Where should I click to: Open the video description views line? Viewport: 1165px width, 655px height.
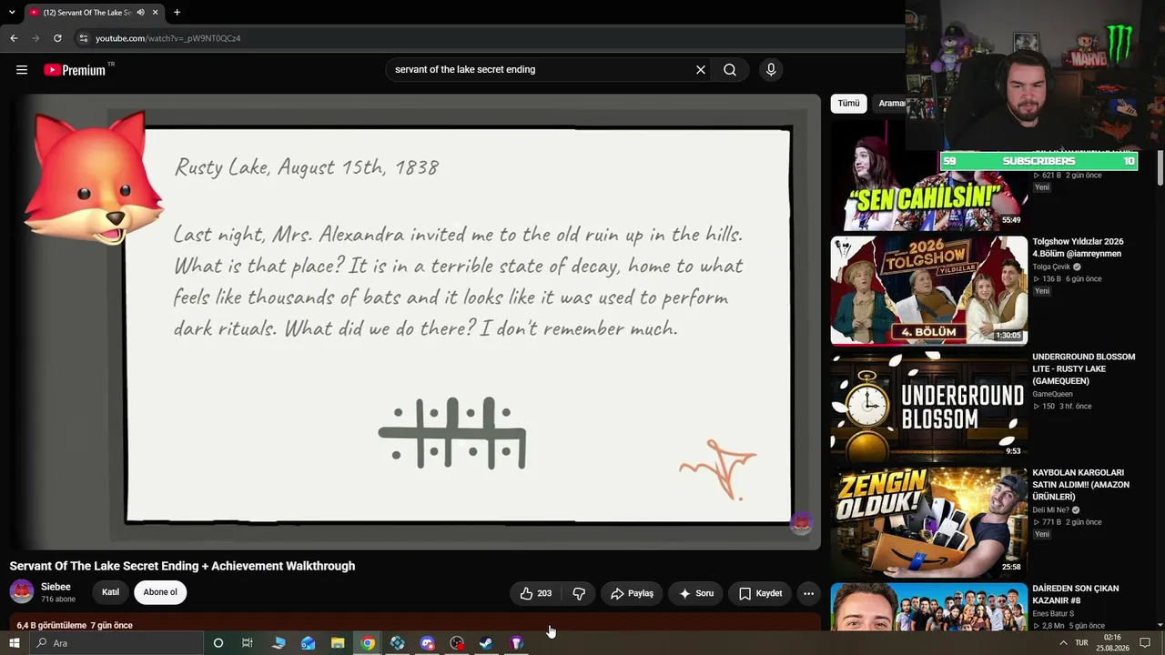[x=75, y=626]
